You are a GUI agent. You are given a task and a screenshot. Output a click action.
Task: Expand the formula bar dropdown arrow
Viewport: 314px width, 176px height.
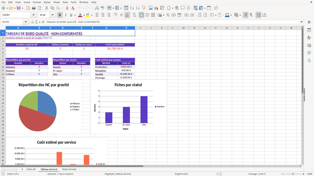click(301, 22)
